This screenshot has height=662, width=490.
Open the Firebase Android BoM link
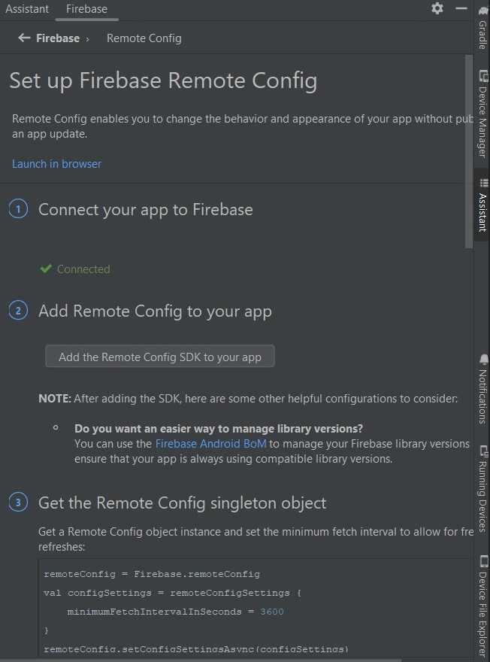[x=210, y=444]
